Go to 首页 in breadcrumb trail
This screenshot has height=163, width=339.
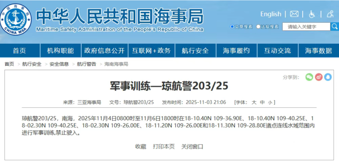(9, 64)
